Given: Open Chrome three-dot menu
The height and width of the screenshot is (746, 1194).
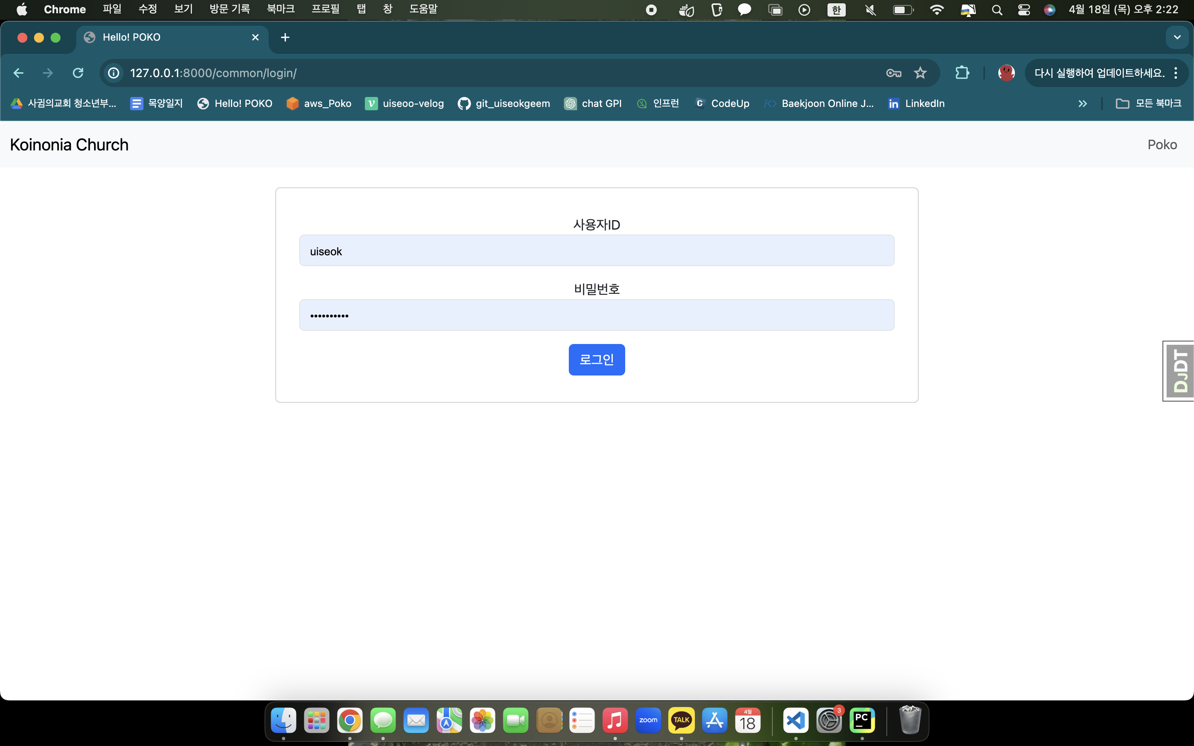Looking at the screenshot, I should pyautogui.click(x=1176, y=73).
